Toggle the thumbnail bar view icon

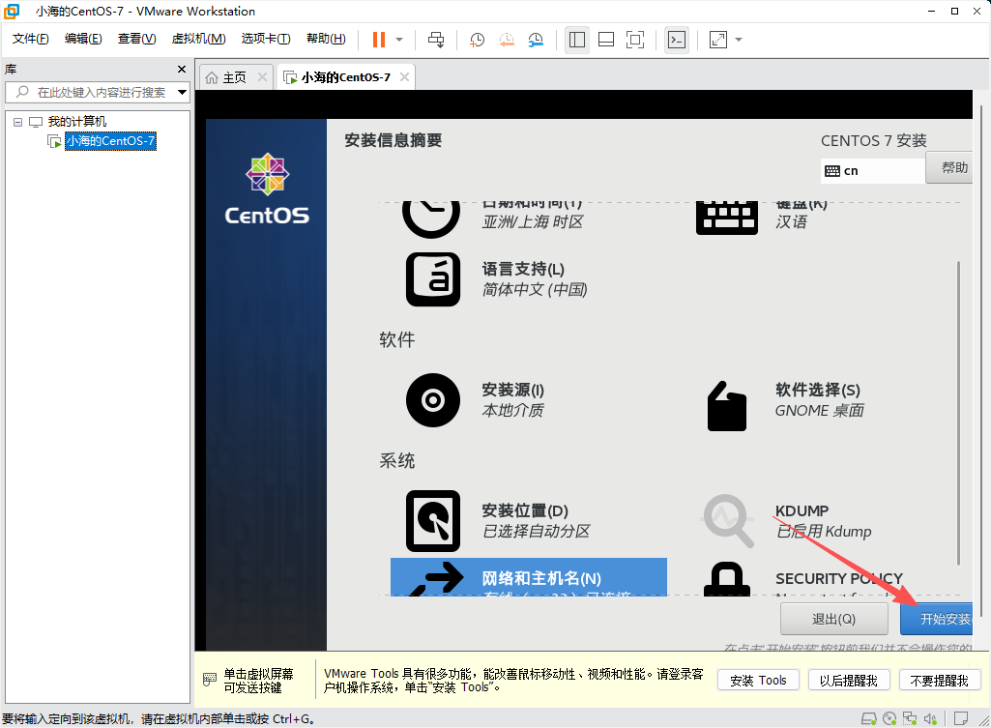click(606, 40)
